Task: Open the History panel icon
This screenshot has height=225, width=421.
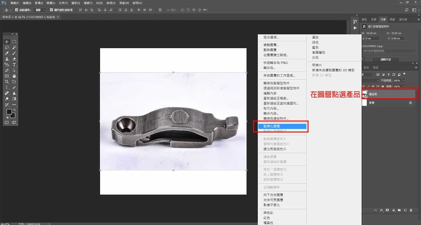Action: [355, 21]
